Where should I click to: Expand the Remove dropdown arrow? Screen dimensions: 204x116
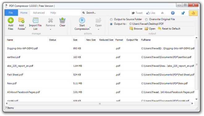[x=50, y=29]
